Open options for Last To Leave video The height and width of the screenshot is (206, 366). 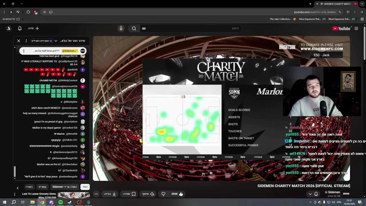[x=15, y=195]
